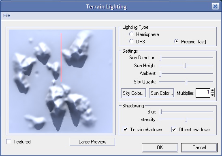Confirm lighting settings with OK
The width and height of the screenshot is (222, 156).
160,147
